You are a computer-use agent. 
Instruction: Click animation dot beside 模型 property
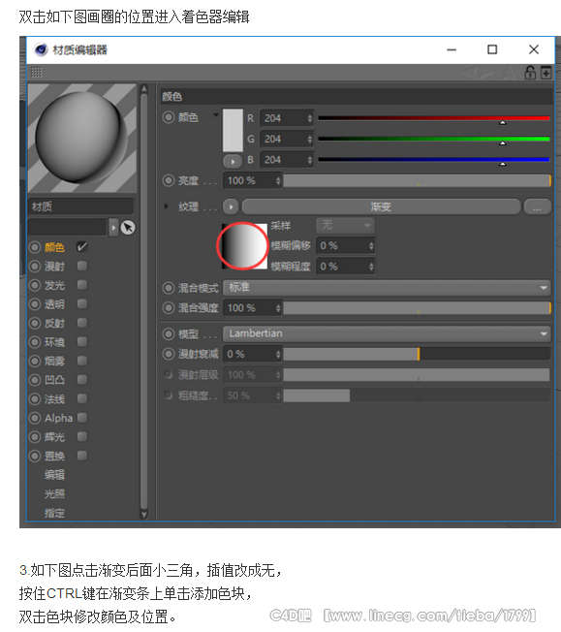click(x=168, y=333)
